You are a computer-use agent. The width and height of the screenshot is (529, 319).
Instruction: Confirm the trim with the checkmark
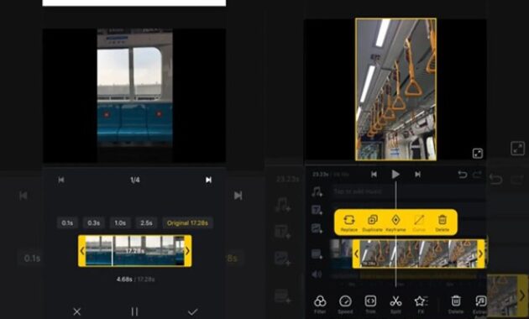(x=192, y=311)
